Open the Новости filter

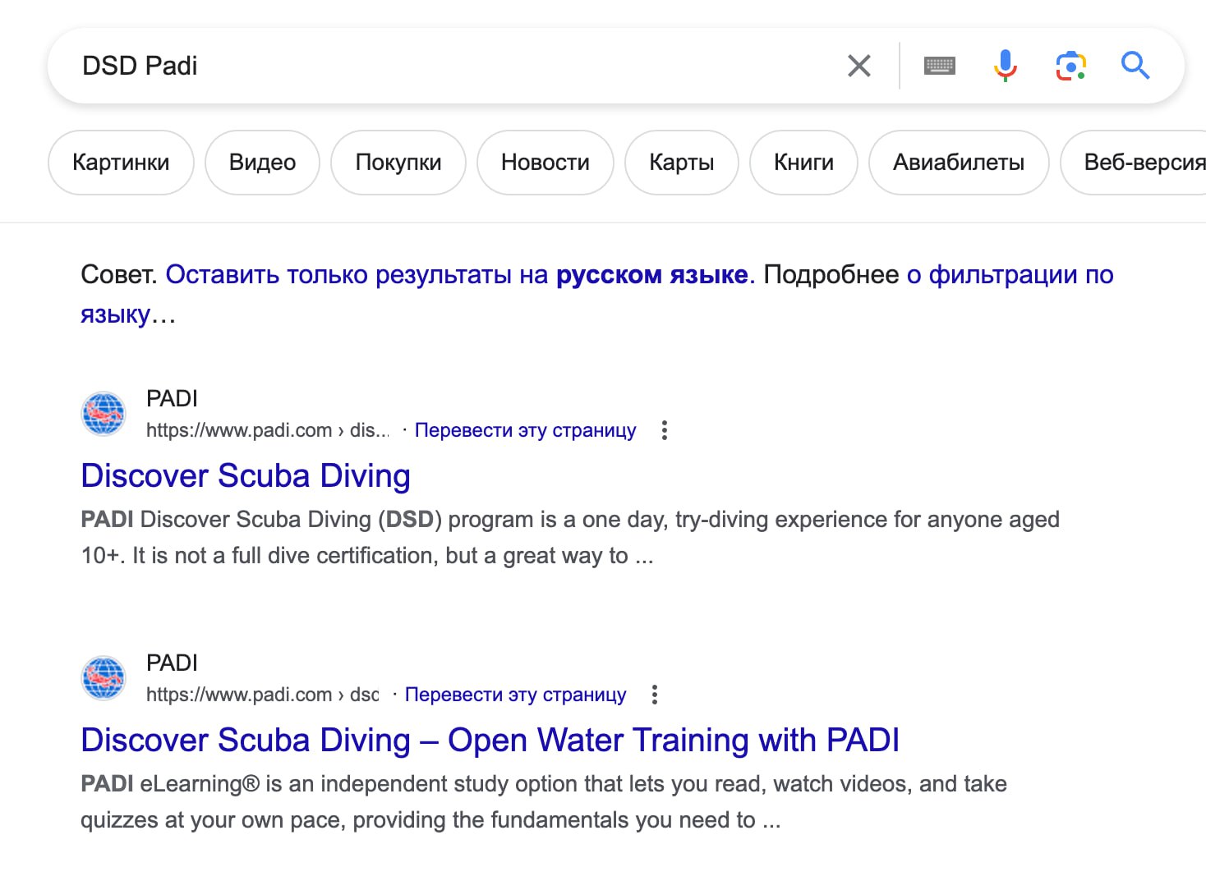pyautogui.click(x=545, y=163)
